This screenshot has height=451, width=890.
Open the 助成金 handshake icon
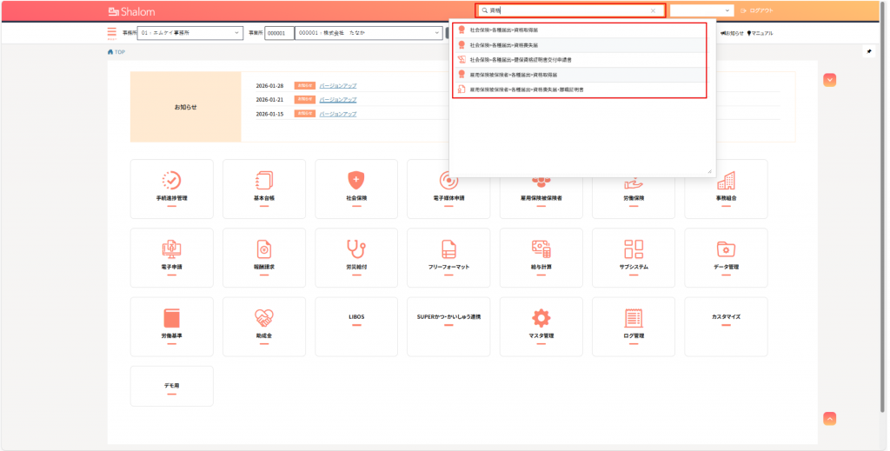(x=264, y=318)
